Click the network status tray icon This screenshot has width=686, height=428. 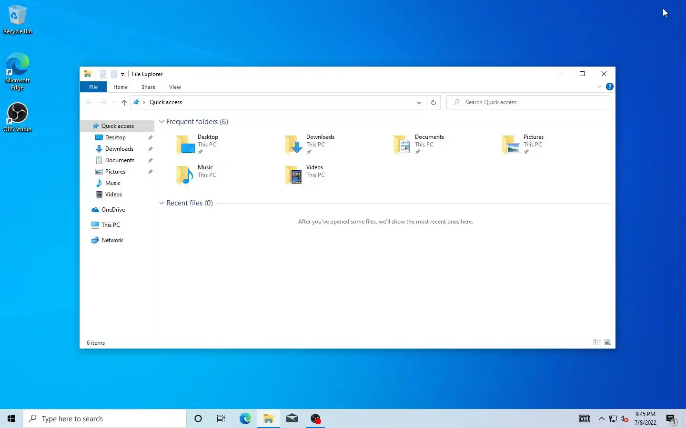coord(613,418)
